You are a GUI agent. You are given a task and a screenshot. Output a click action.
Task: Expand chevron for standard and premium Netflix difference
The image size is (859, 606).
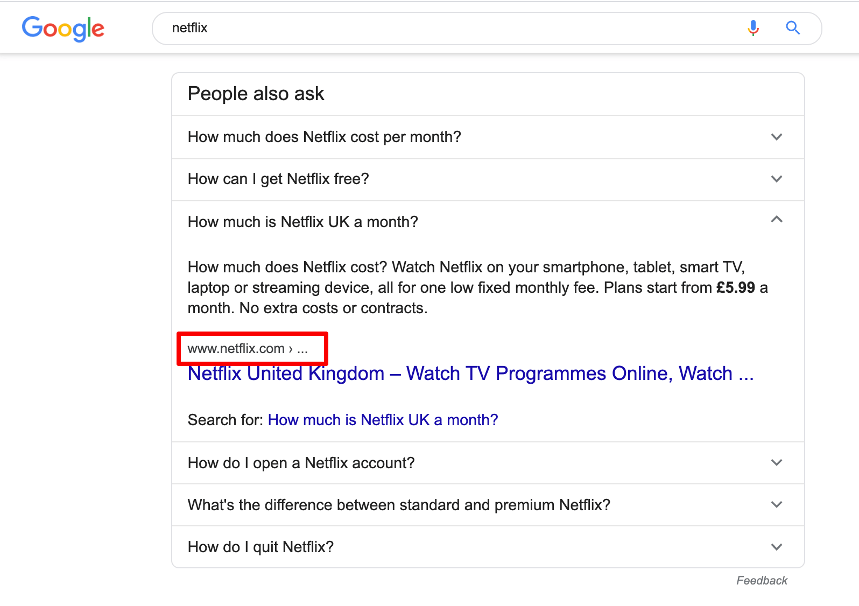tap(776, 505)
